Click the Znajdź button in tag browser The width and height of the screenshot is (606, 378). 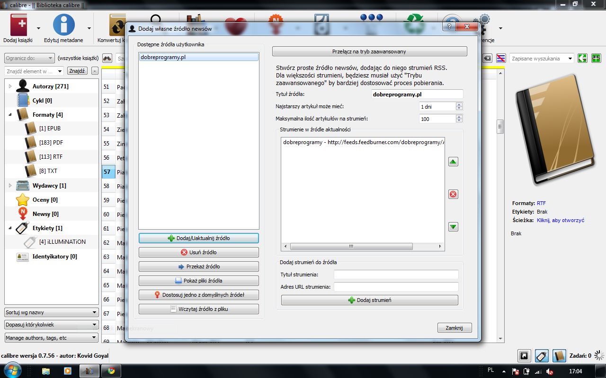coord(77,71)
